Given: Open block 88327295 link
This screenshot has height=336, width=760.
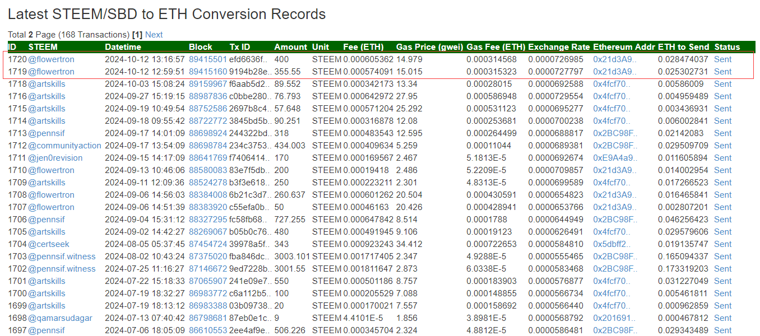Looking at the screenshot, I should pyautogui.click(x=208, y=220).
